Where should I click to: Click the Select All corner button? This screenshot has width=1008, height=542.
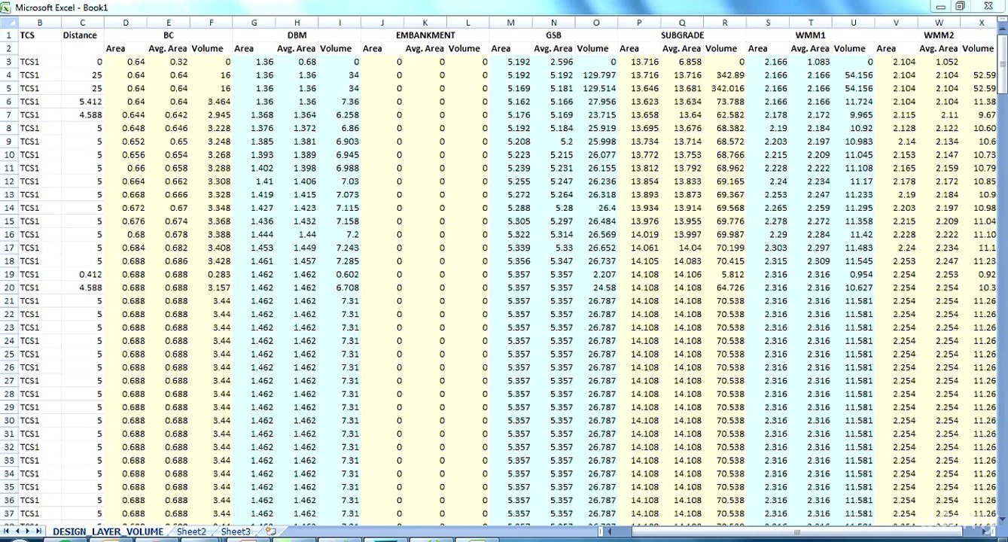8,23
